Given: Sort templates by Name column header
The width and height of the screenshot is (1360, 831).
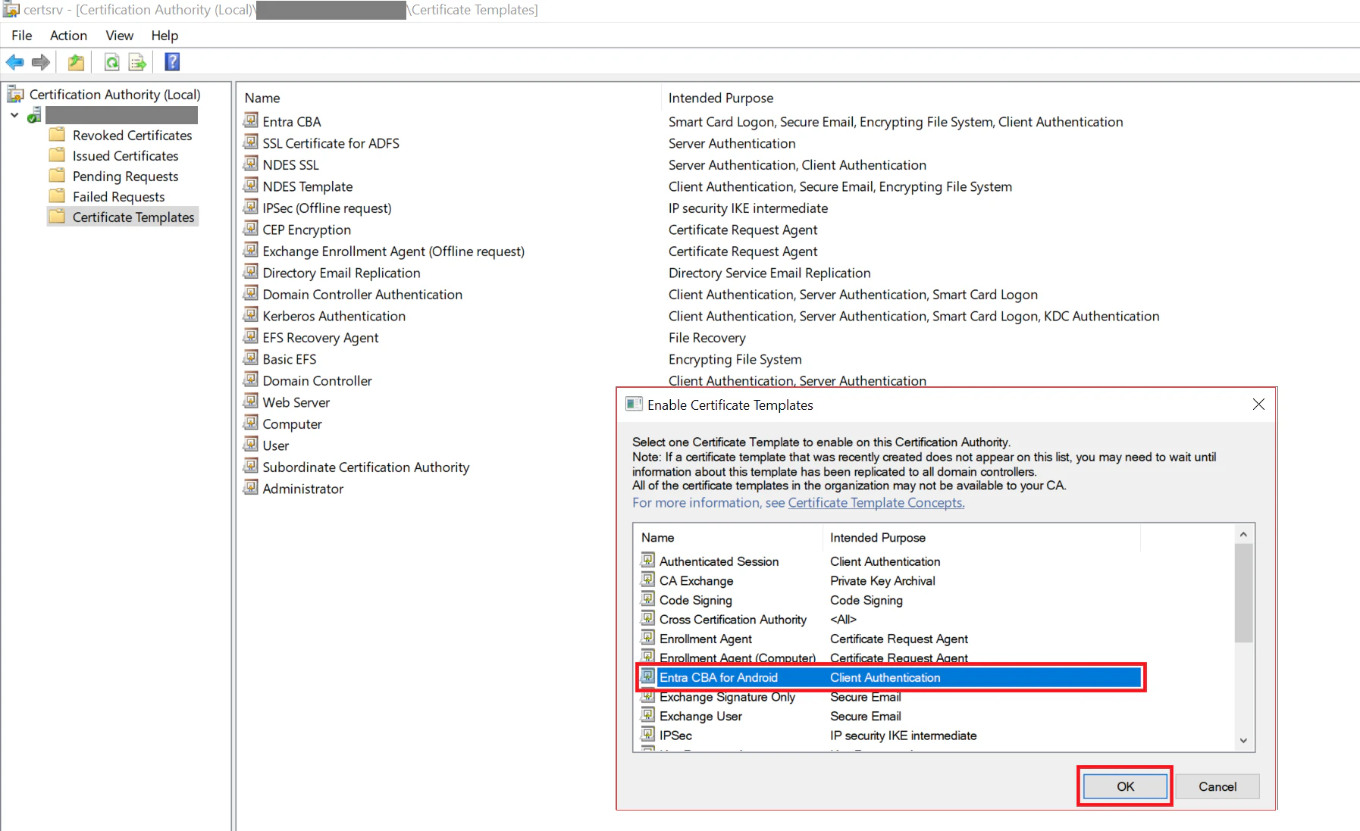Looking at the screenshot, I should (262, 98).
